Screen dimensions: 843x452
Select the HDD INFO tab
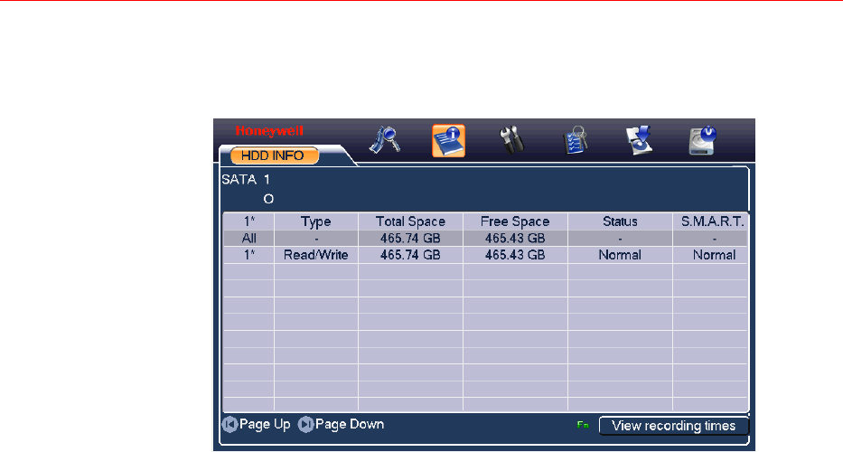pos(274,155)
